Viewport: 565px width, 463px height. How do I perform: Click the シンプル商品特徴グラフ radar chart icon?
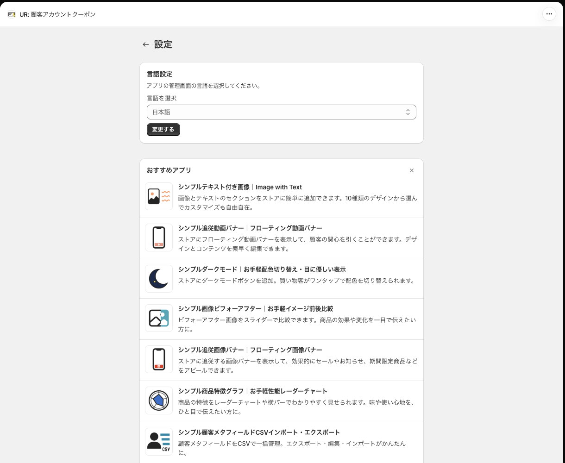[x=159, y=400]
